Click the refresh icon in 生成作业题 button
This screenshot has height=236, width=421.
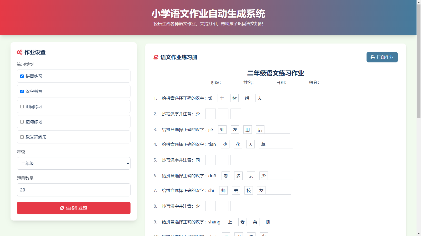[62, 208]
